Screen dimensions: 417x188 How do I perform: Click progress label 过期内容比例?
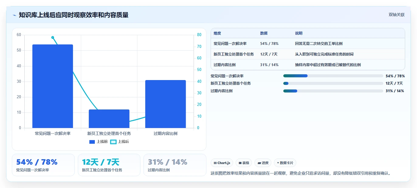click(x=222, y=91)
